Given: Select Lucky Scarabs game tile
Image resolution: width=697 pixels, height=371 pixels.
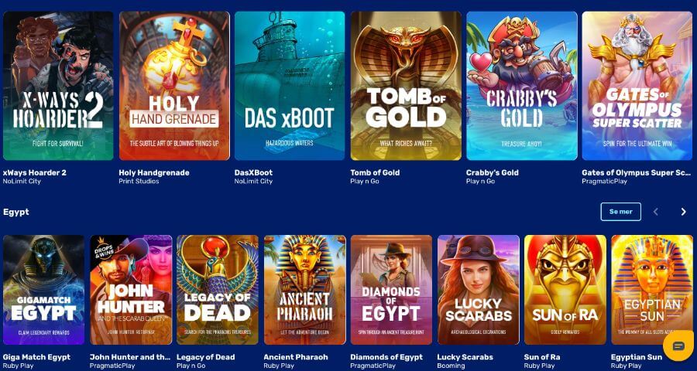Looking at the screenshot, I should (479, 290).
